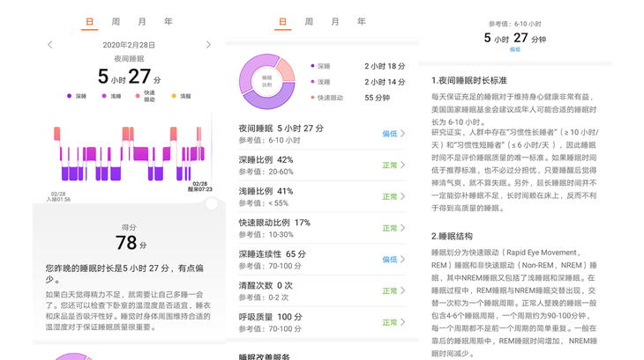Click the 浅睡 legend dot beside the donut chart
This screenshot has height=360, width=644.
(x=312, y=82)
